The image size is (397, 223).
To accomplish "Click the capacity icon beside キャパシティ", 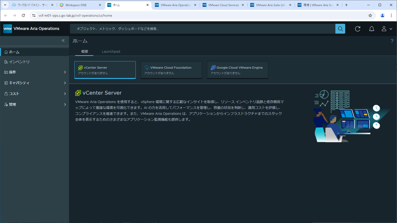I will (x=6, y=83).
